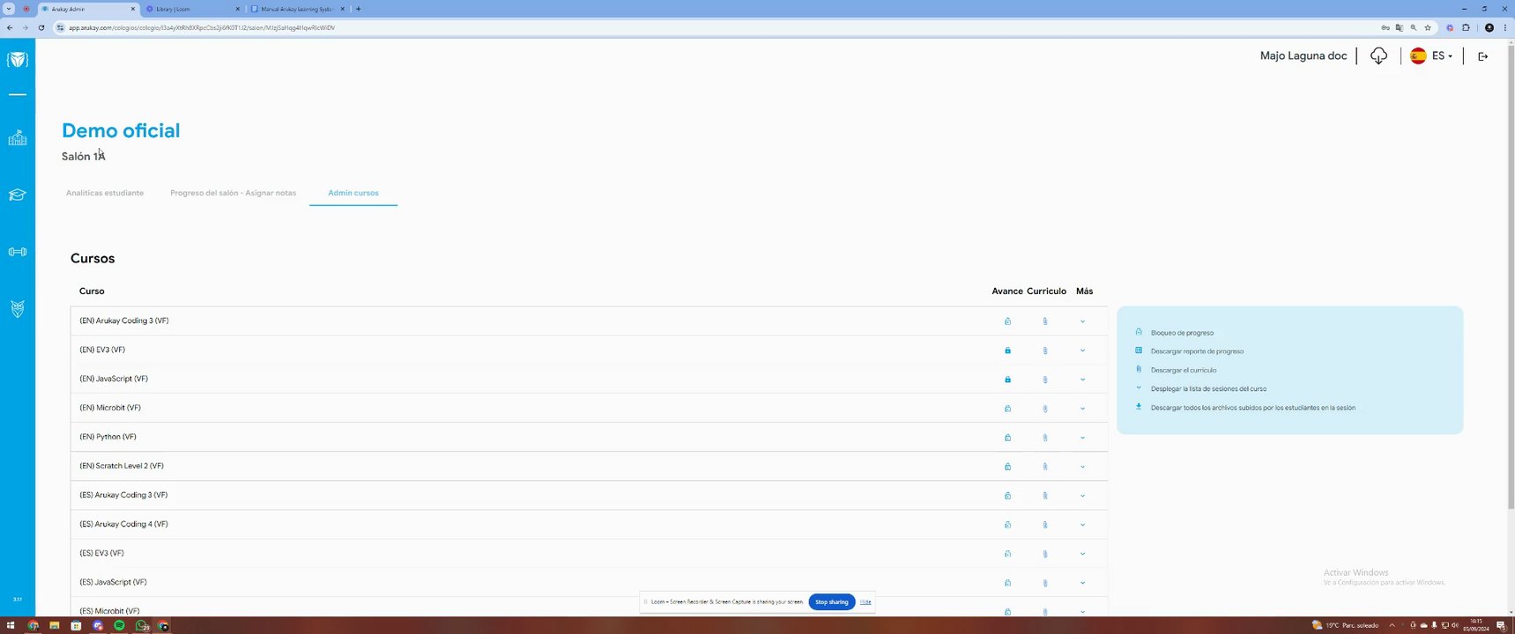Expand sessions list for (EN) Microbit

point(1082,409)
